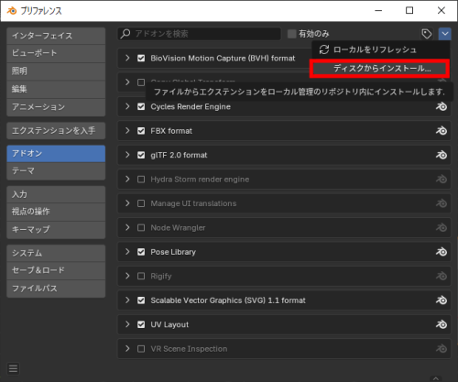The height and width of the screenshot is (382, 458).
Task: Open the エクステンションを入手 tab
Action: click(x=56, y=131)
